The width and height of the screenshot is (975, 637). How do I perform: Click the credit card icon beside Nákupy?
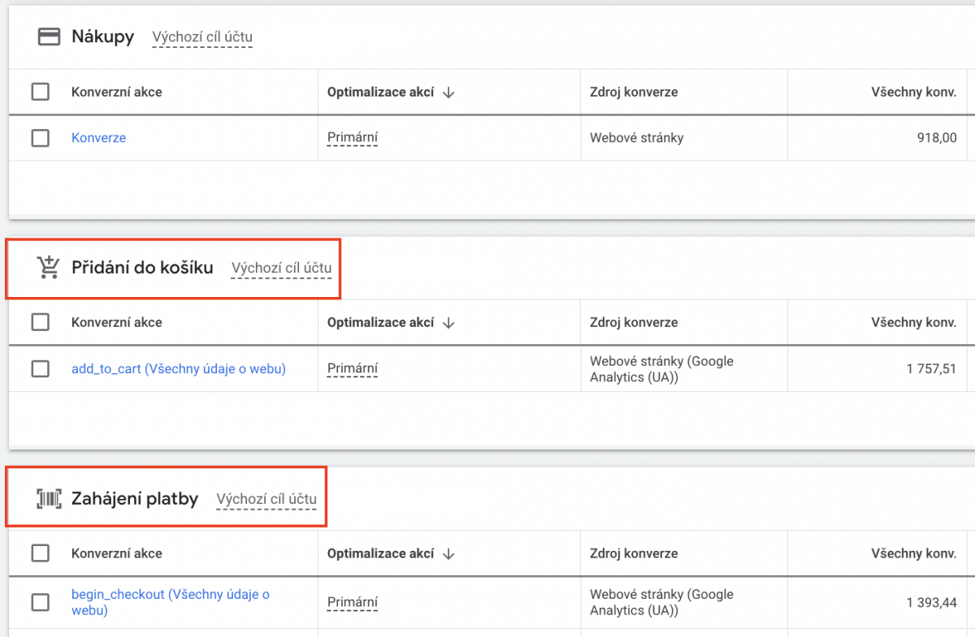(x=50, y=37)
